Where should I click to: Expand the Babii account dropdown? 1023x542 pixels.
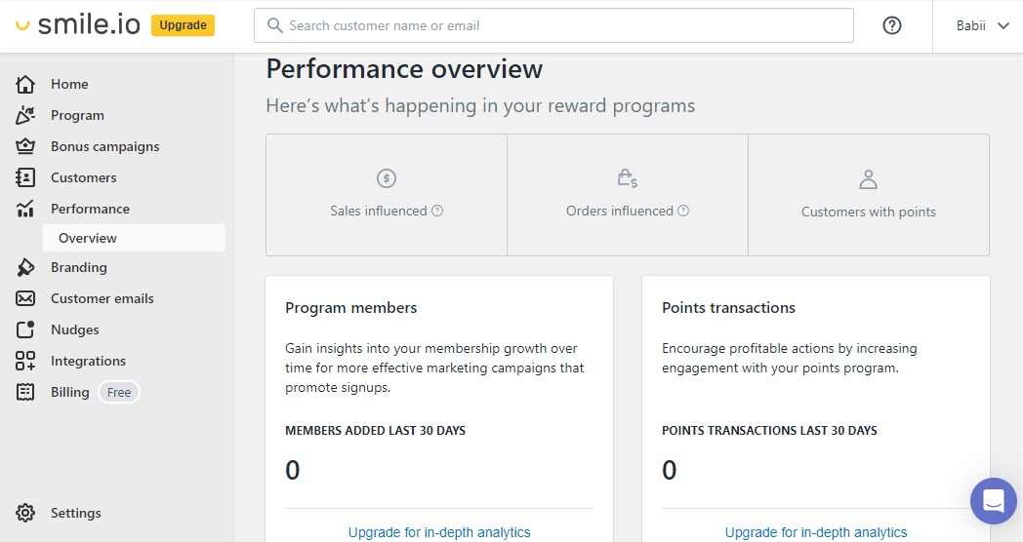click(983, 26)
